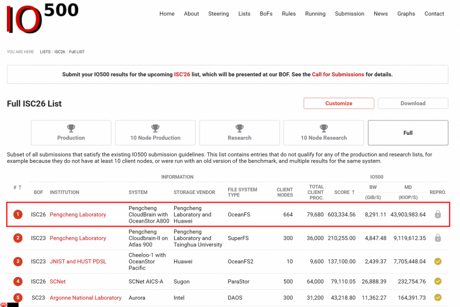The width and height of the screenshot is (460, 307).
Task: Click the lock icon in SuperFS row
Action: (438, 238)
